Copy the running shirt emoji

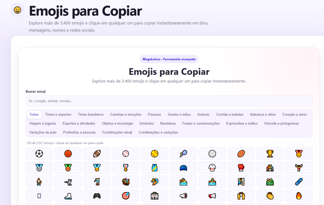pos(154,168)
